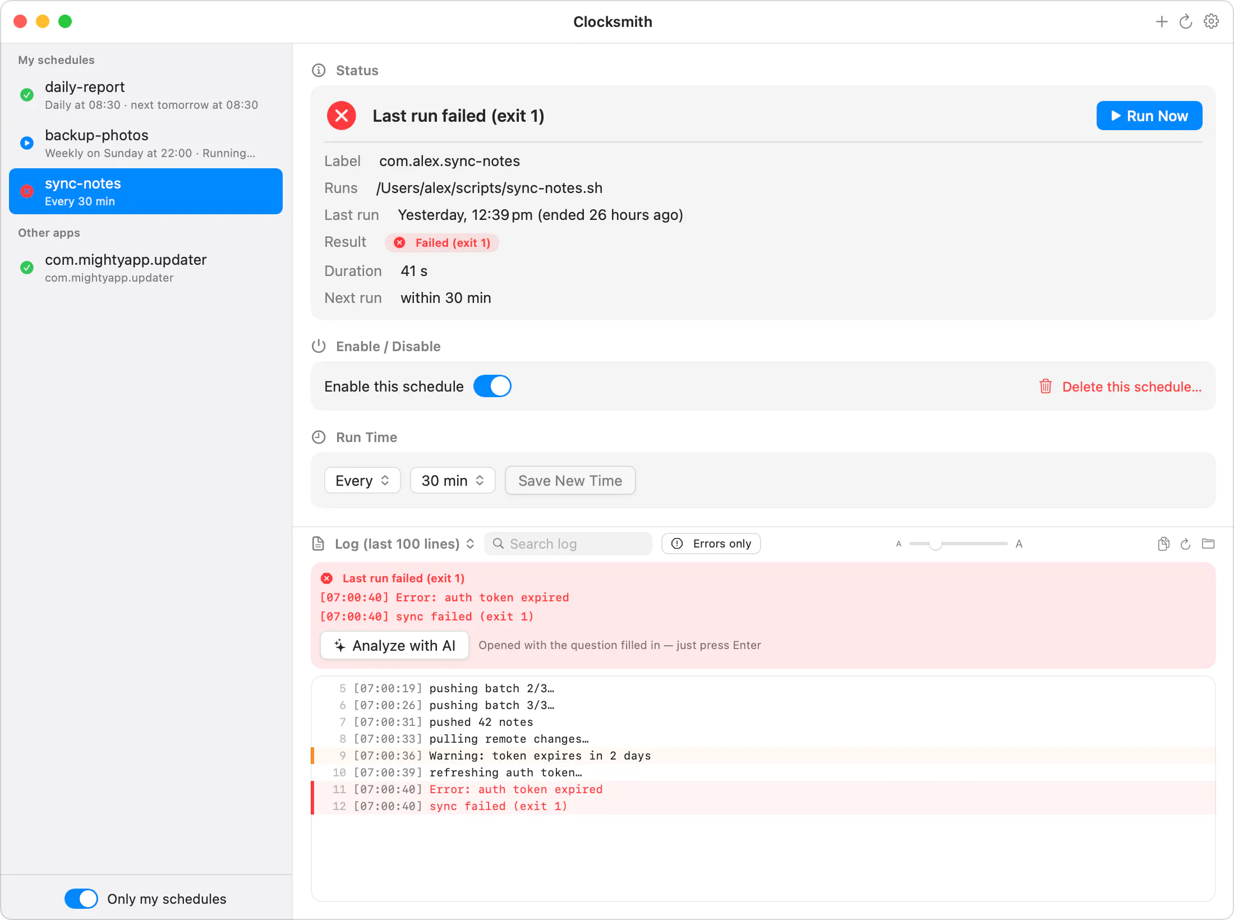Click Run Now button
Screen dimensions: 1234x920
click(1149, 116)
